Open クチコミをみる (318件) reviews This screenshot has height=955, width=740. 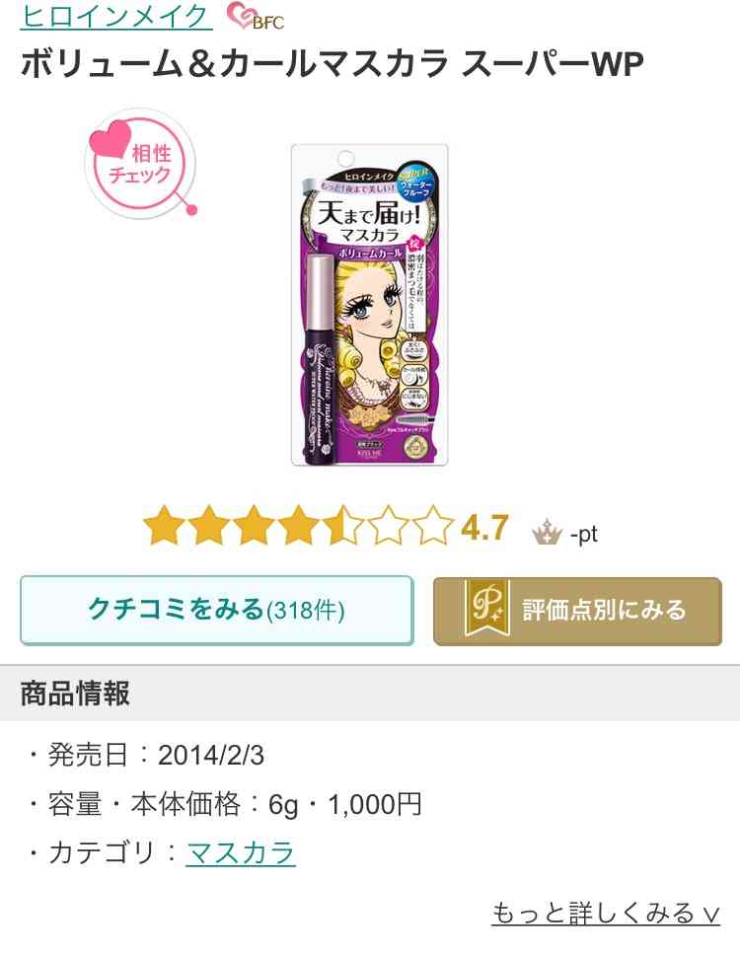[217, 611]
